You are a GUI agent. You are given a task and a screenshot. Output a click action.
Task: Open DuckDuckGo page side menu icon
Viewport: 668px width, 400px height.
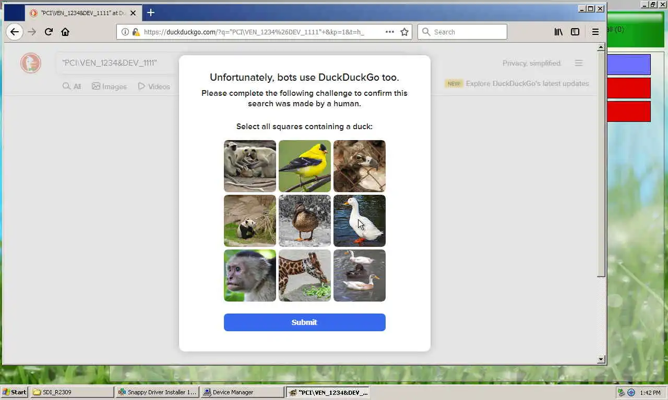pos(578,63)
